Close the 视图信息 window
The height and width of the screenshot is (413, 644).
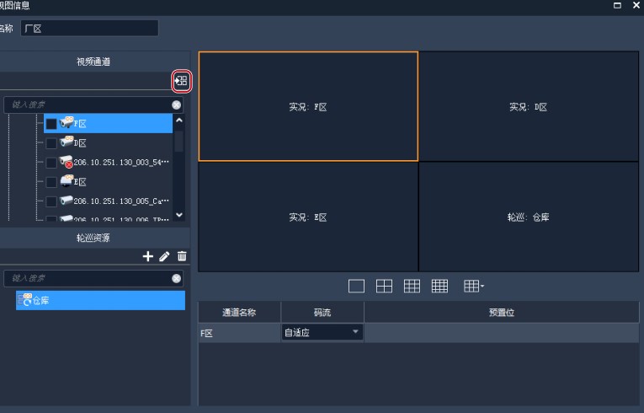click(636, 5)
